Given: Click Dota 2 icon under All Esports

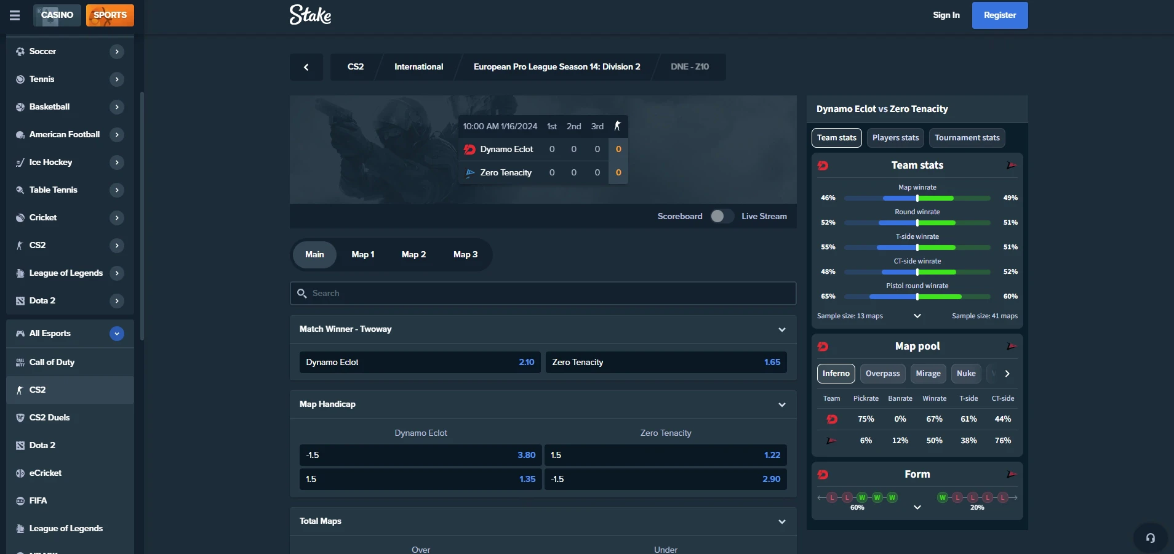Looking at the screenshot, I should 20,446.
